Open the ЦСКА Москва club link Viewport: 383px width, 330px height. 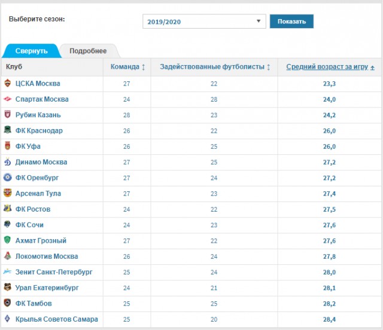(x=38, y=84)
